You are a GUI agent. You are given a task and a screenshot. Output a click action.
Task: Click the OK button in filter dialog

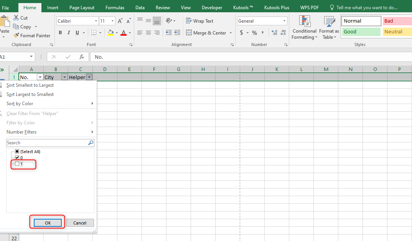pyautogui.click(x=47, y=223)
